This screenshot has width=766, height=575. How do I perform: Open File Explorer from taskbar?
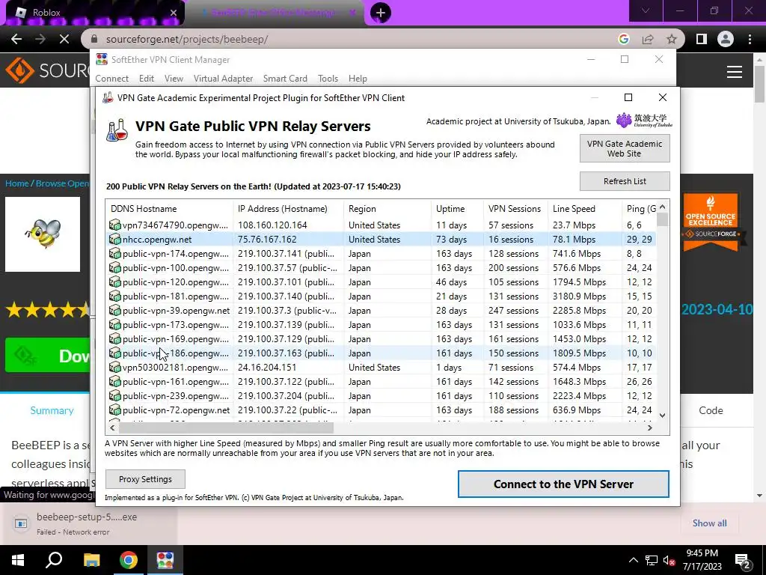(91, 560)
